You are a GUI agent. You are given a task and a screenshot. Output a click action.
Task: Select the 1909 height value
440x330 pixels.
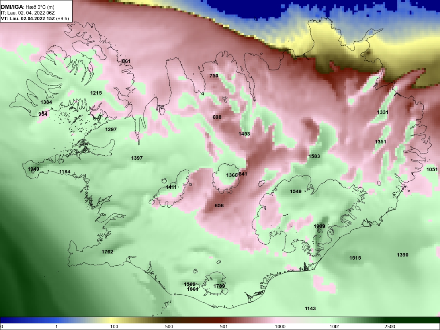pyautogui.click(x=319, y=226)
